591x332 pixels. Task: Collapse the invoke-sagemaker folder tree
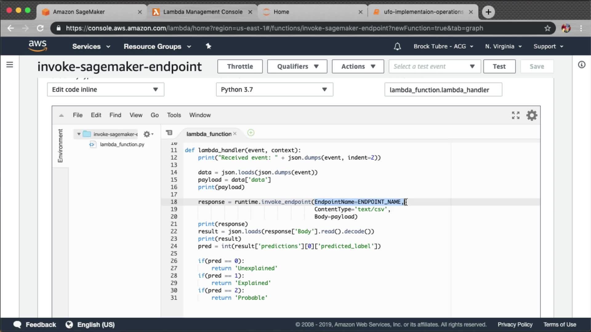pyautogui.click(x=79, y=134)
